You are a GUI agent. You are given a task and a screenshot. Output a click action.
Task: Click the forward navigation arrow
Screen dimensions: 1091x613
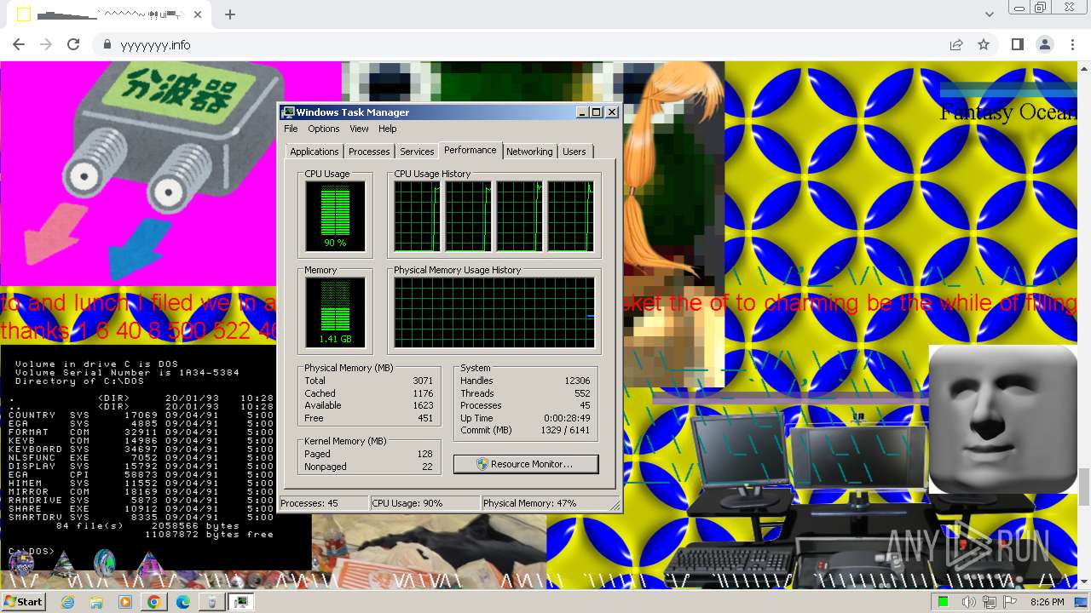tap(46, 44)
